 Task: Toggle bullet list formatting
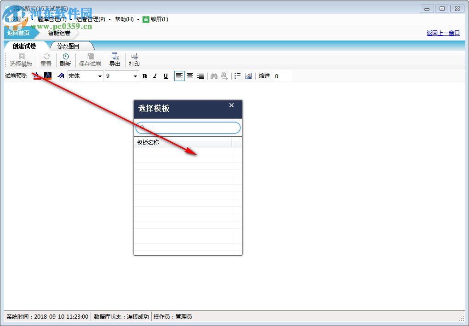pos(238,76)
